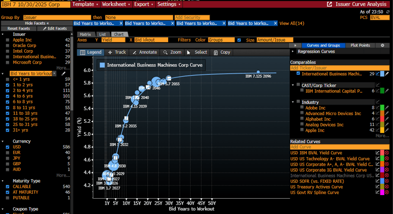Viewport: 393px width, 214px height.
Task: Click the double-arrow collapse panel button
Action: [x=295, y=46]
